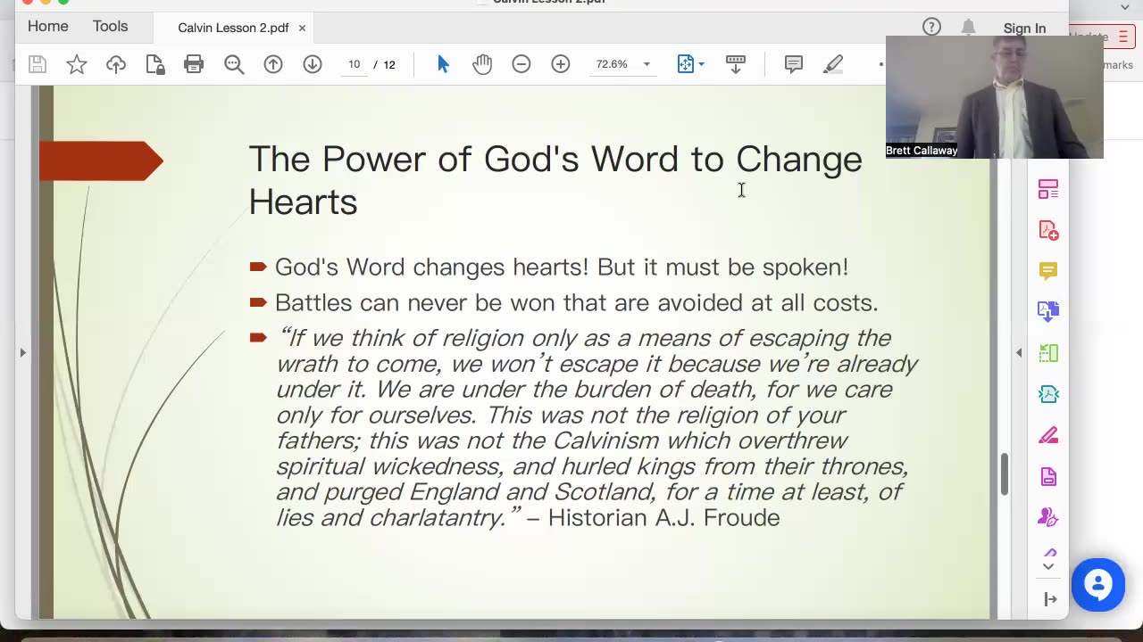Switch to the Tools tab
The image size is (1143, 642).
111,27
